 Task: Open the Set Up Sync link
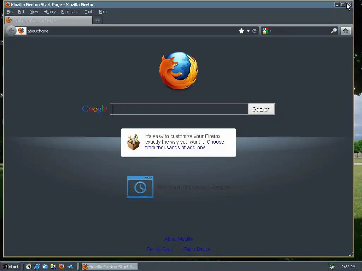160,249
